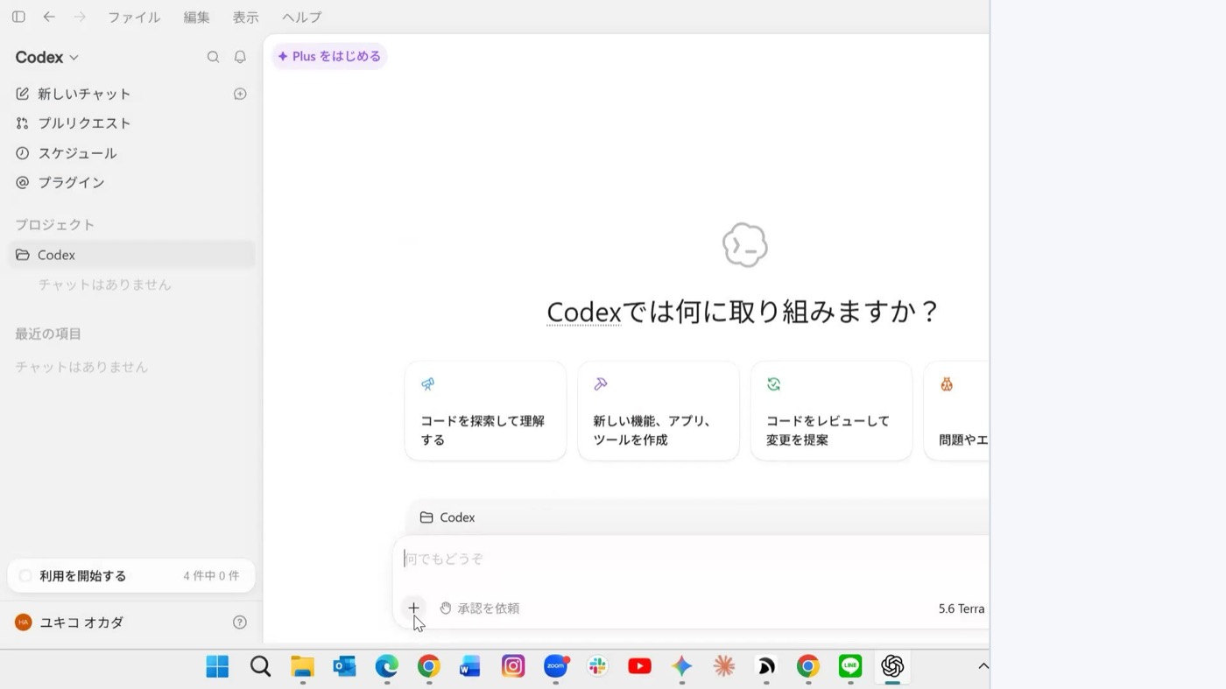Choose コードをレビューして変更を提案 card
Viewport: 1226px width, 689px height.
(831, 411)
